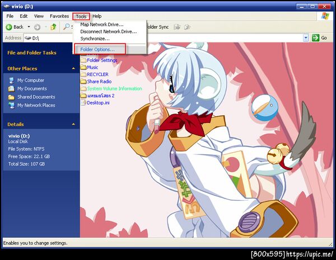Viewport: 336px width, 260px height.
Task: Select Synchronize in the Tools menu
Action: pos(110,39)
